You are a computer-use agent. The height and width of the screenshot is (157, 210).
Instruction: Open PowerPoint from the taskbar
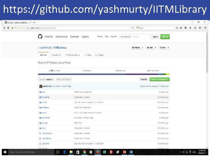[125, 152]
